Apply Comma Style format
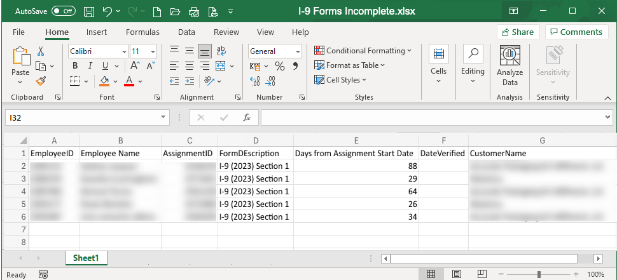The height and width of the screenshot is (280, 617). pos(296,67)
